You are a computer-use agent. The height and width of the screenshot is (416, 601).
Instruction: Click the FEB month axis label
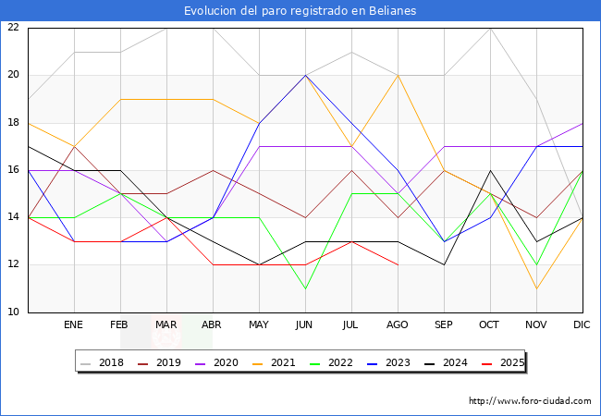[119, 324]
